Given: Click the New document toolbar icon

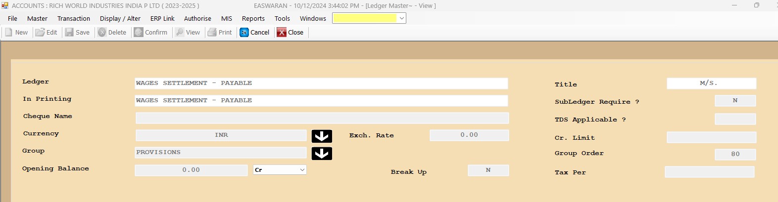Looking at the screenshot, I should (9, 33).
